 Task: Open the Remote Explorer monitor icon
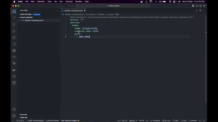click(14, 44)
